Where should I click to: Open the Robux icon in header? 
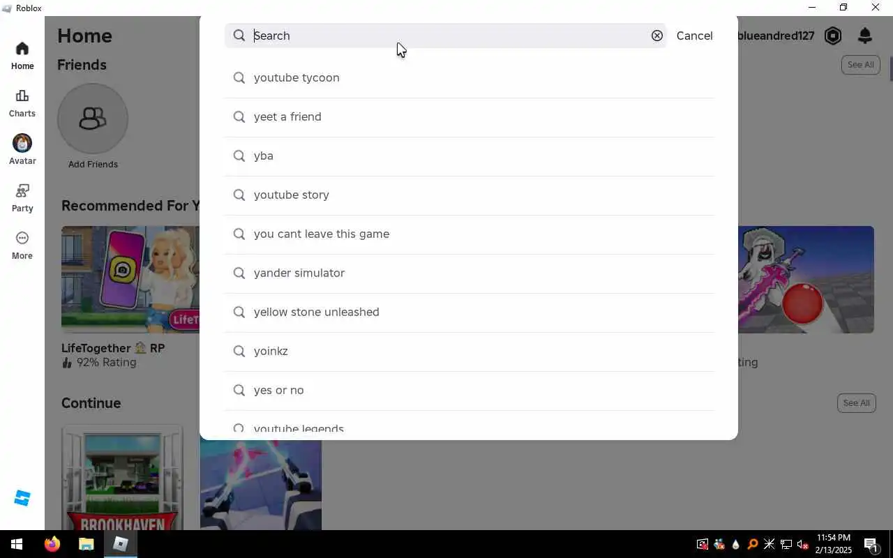point(833,36)
